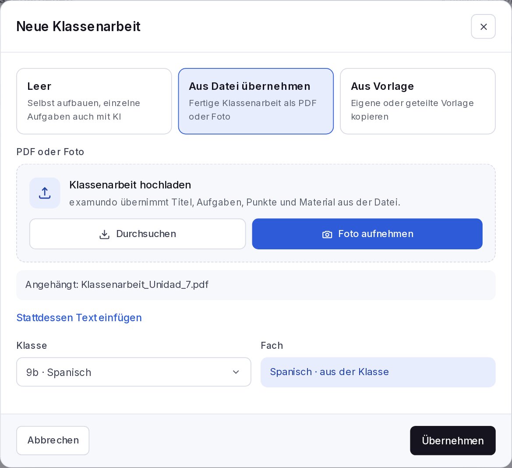Open Stattdessen Text einfügen link
This screenshot has height=468, width=512.
point(79,318)
